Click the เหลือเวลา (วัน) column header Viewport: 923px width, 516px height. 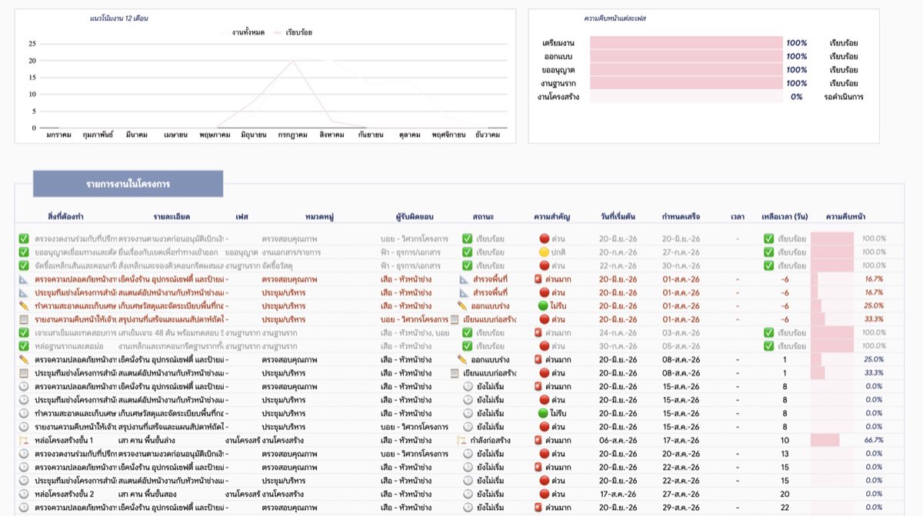(x=785, y=217)
